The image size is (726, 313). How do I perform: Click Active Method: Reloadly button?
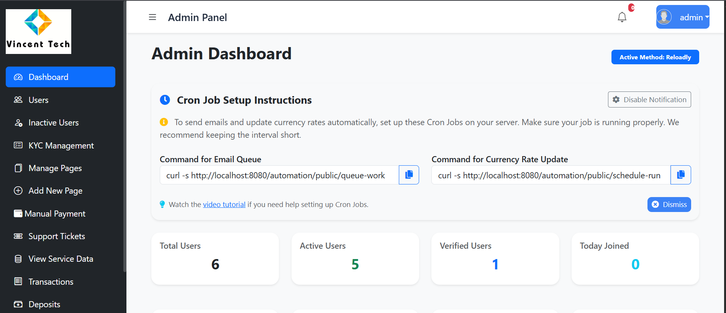[x=655, y=57]
